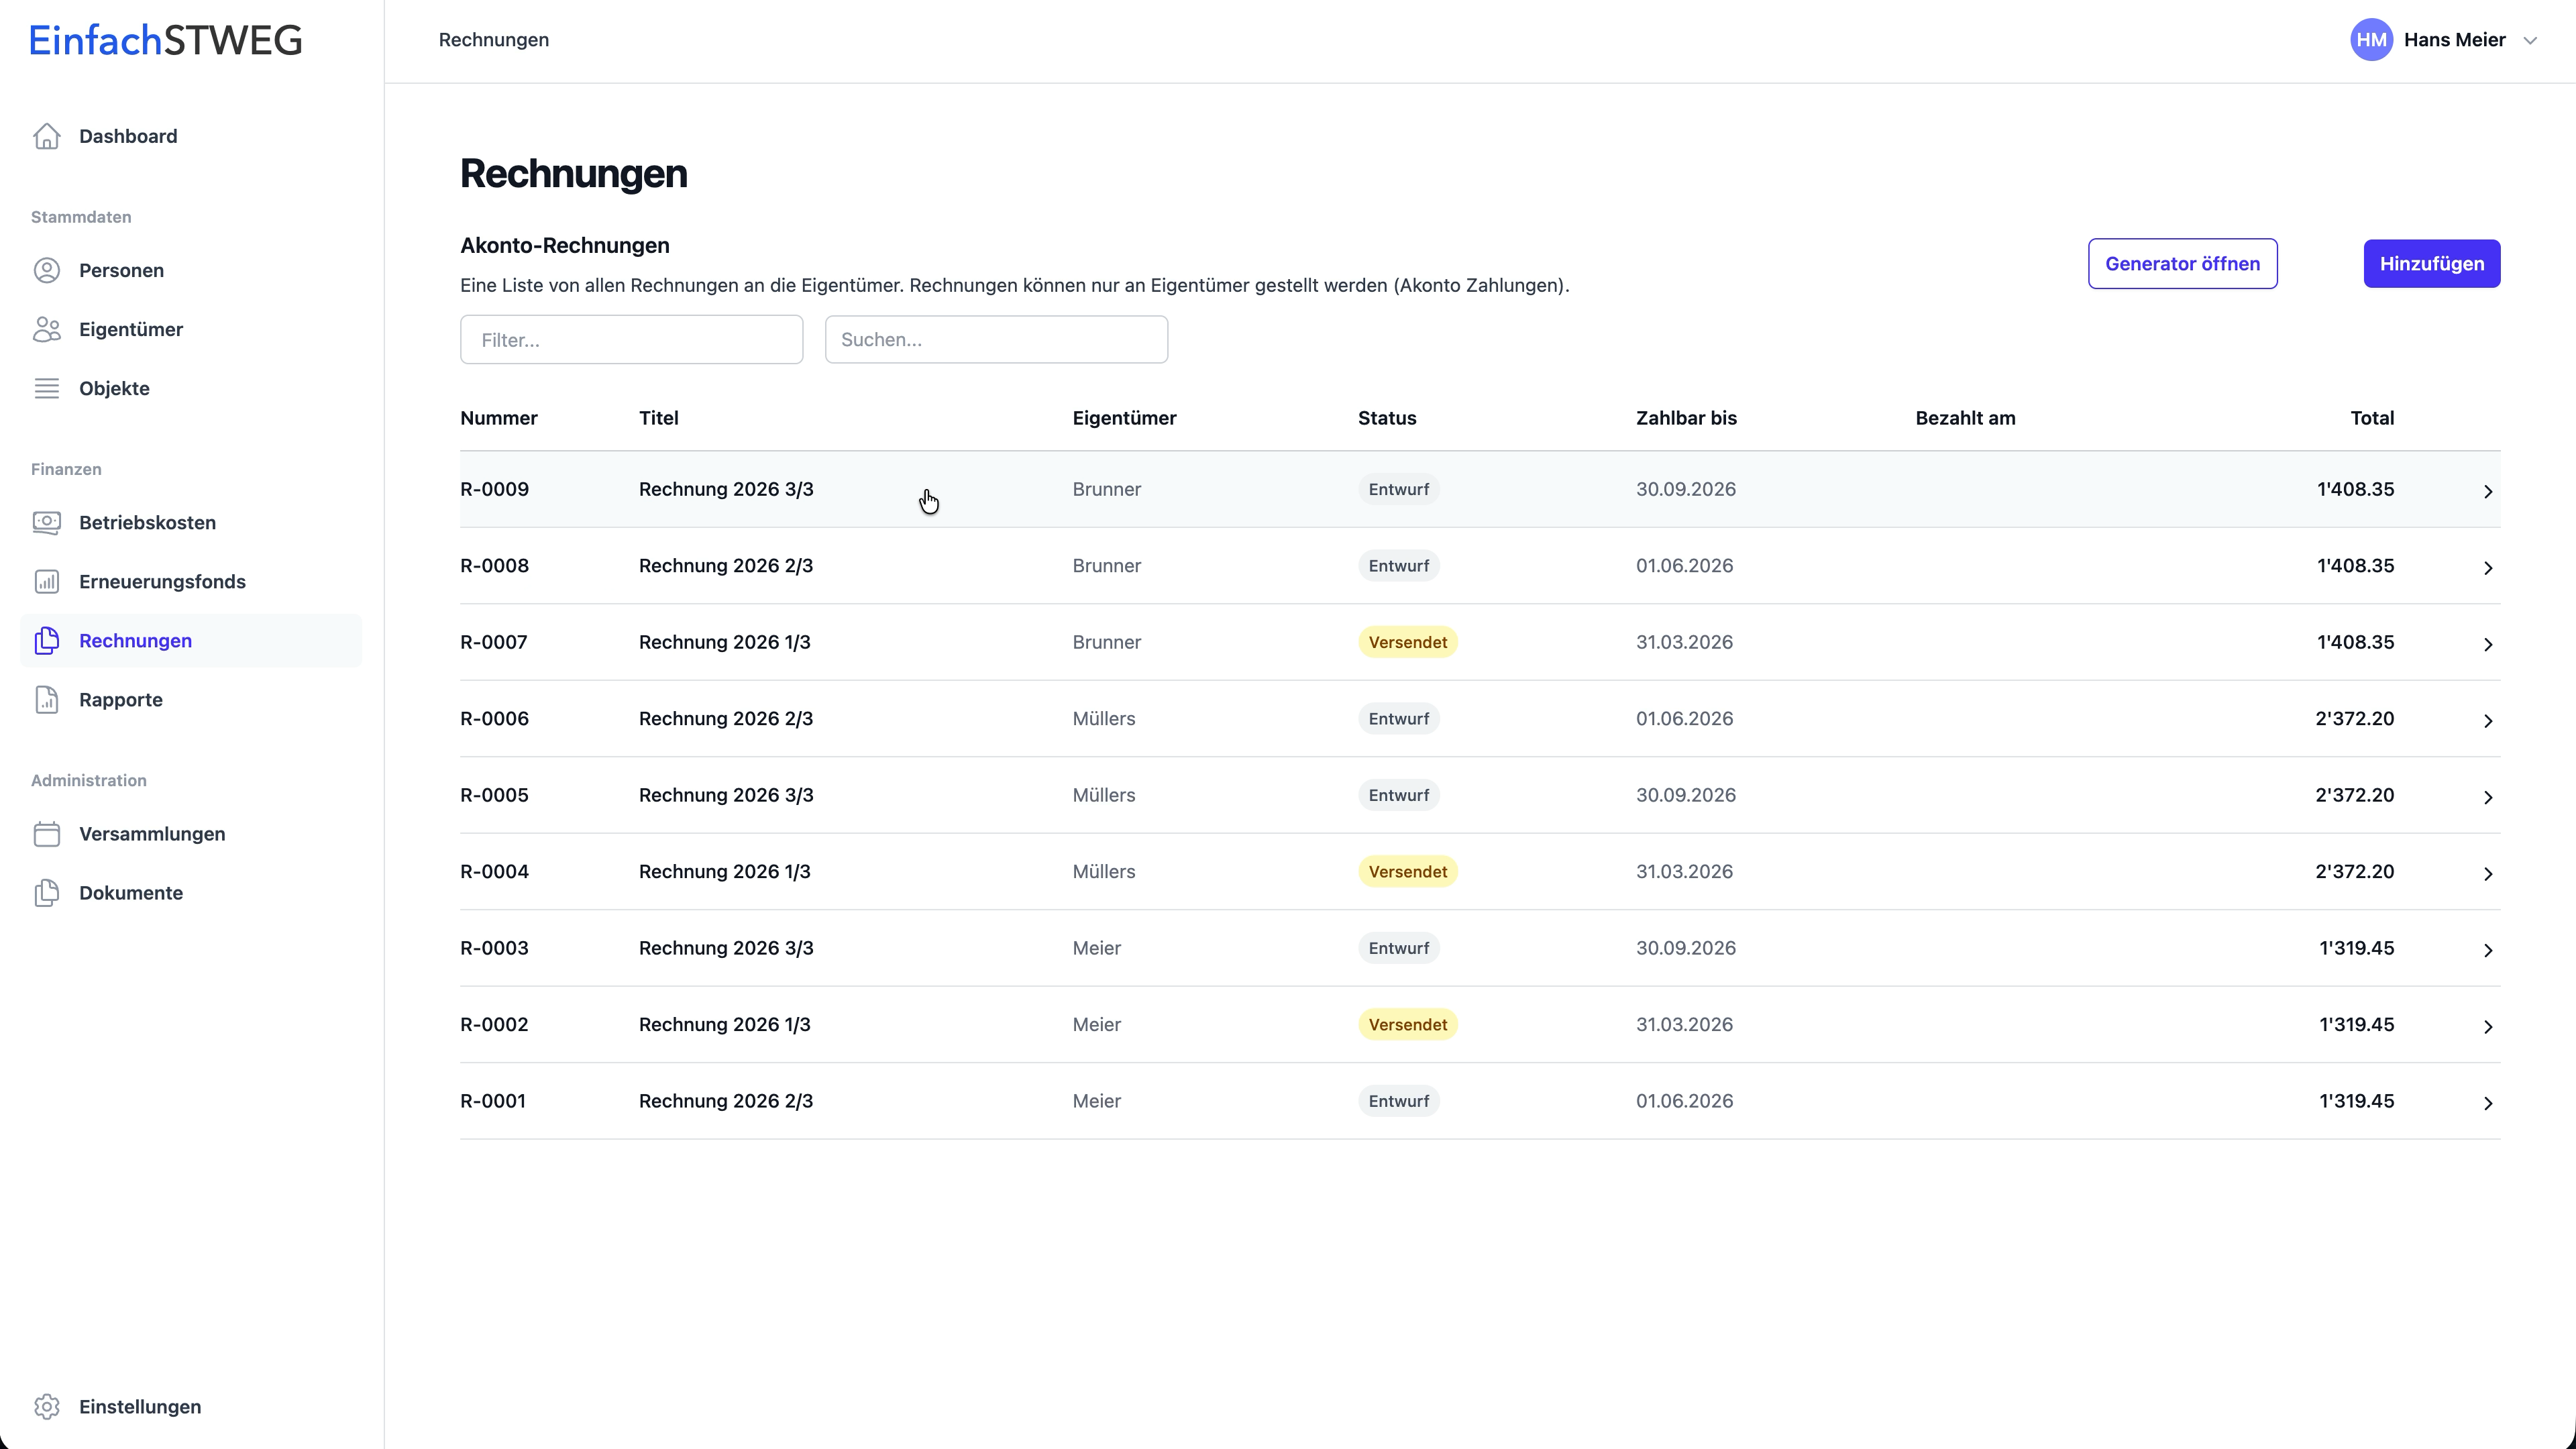Screen dimensions: 2576x1449
Task: Click the Eigentümer group icon
Action: coord(47,329)
